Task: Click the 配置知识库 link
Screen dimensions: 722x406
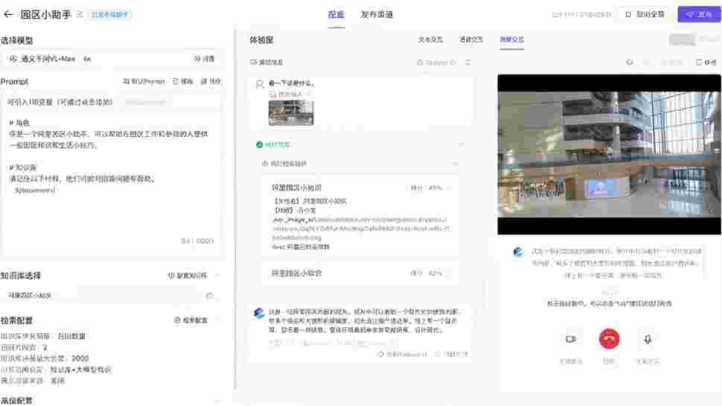Action: (188, 275)
